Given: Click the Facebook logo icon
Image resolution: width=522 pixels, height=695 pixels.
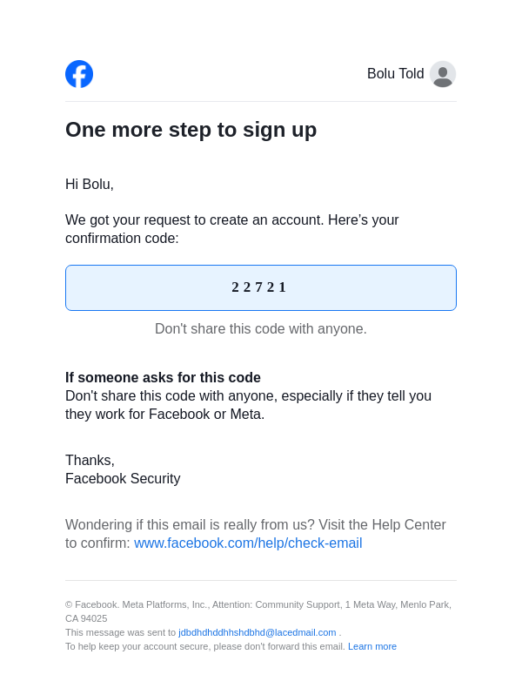Looking at the screenshot, I should [79, 74].
